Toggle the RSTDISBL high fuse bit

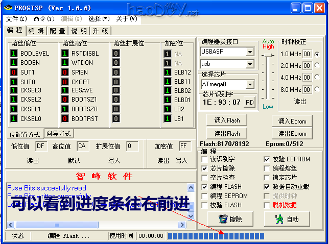[x=65, y=54]
